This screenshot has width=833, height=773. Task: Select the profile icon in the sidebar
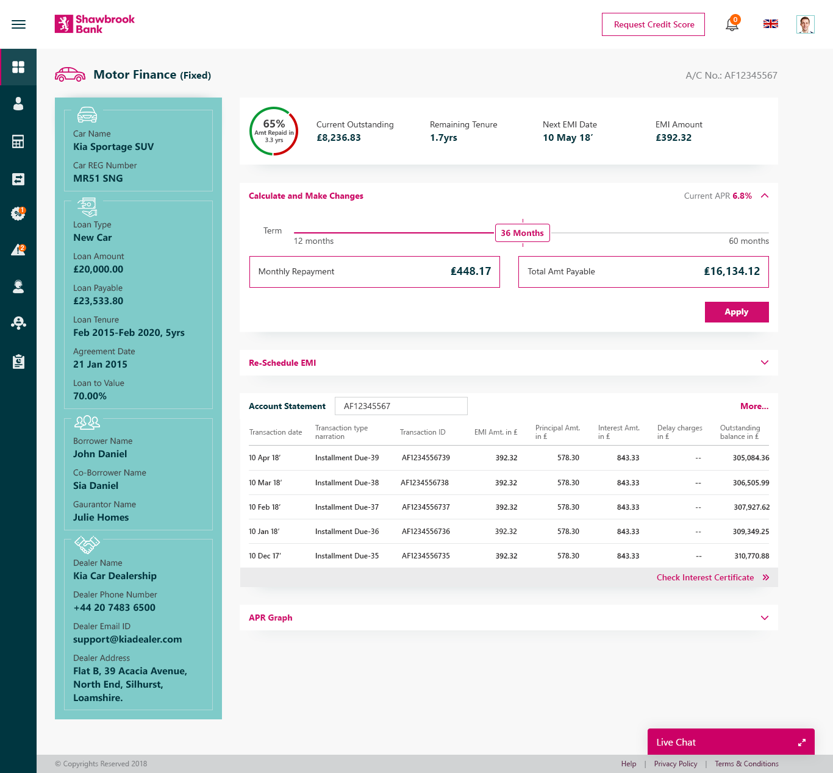pos(18,104)
